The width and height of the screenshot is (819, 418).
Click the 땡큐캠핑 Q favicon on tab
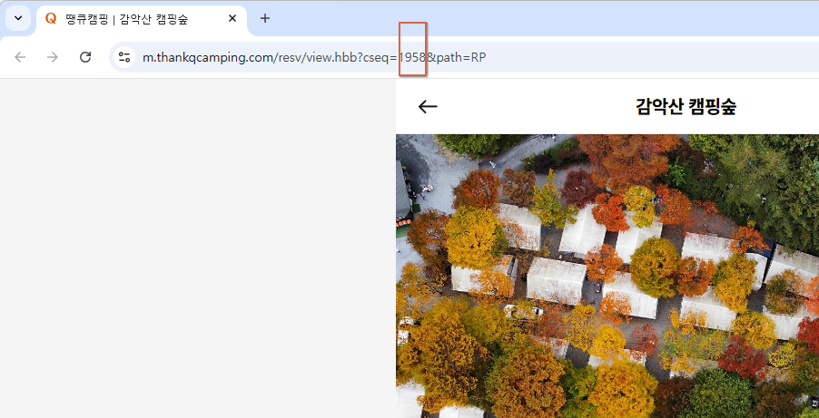pos(51,19)
